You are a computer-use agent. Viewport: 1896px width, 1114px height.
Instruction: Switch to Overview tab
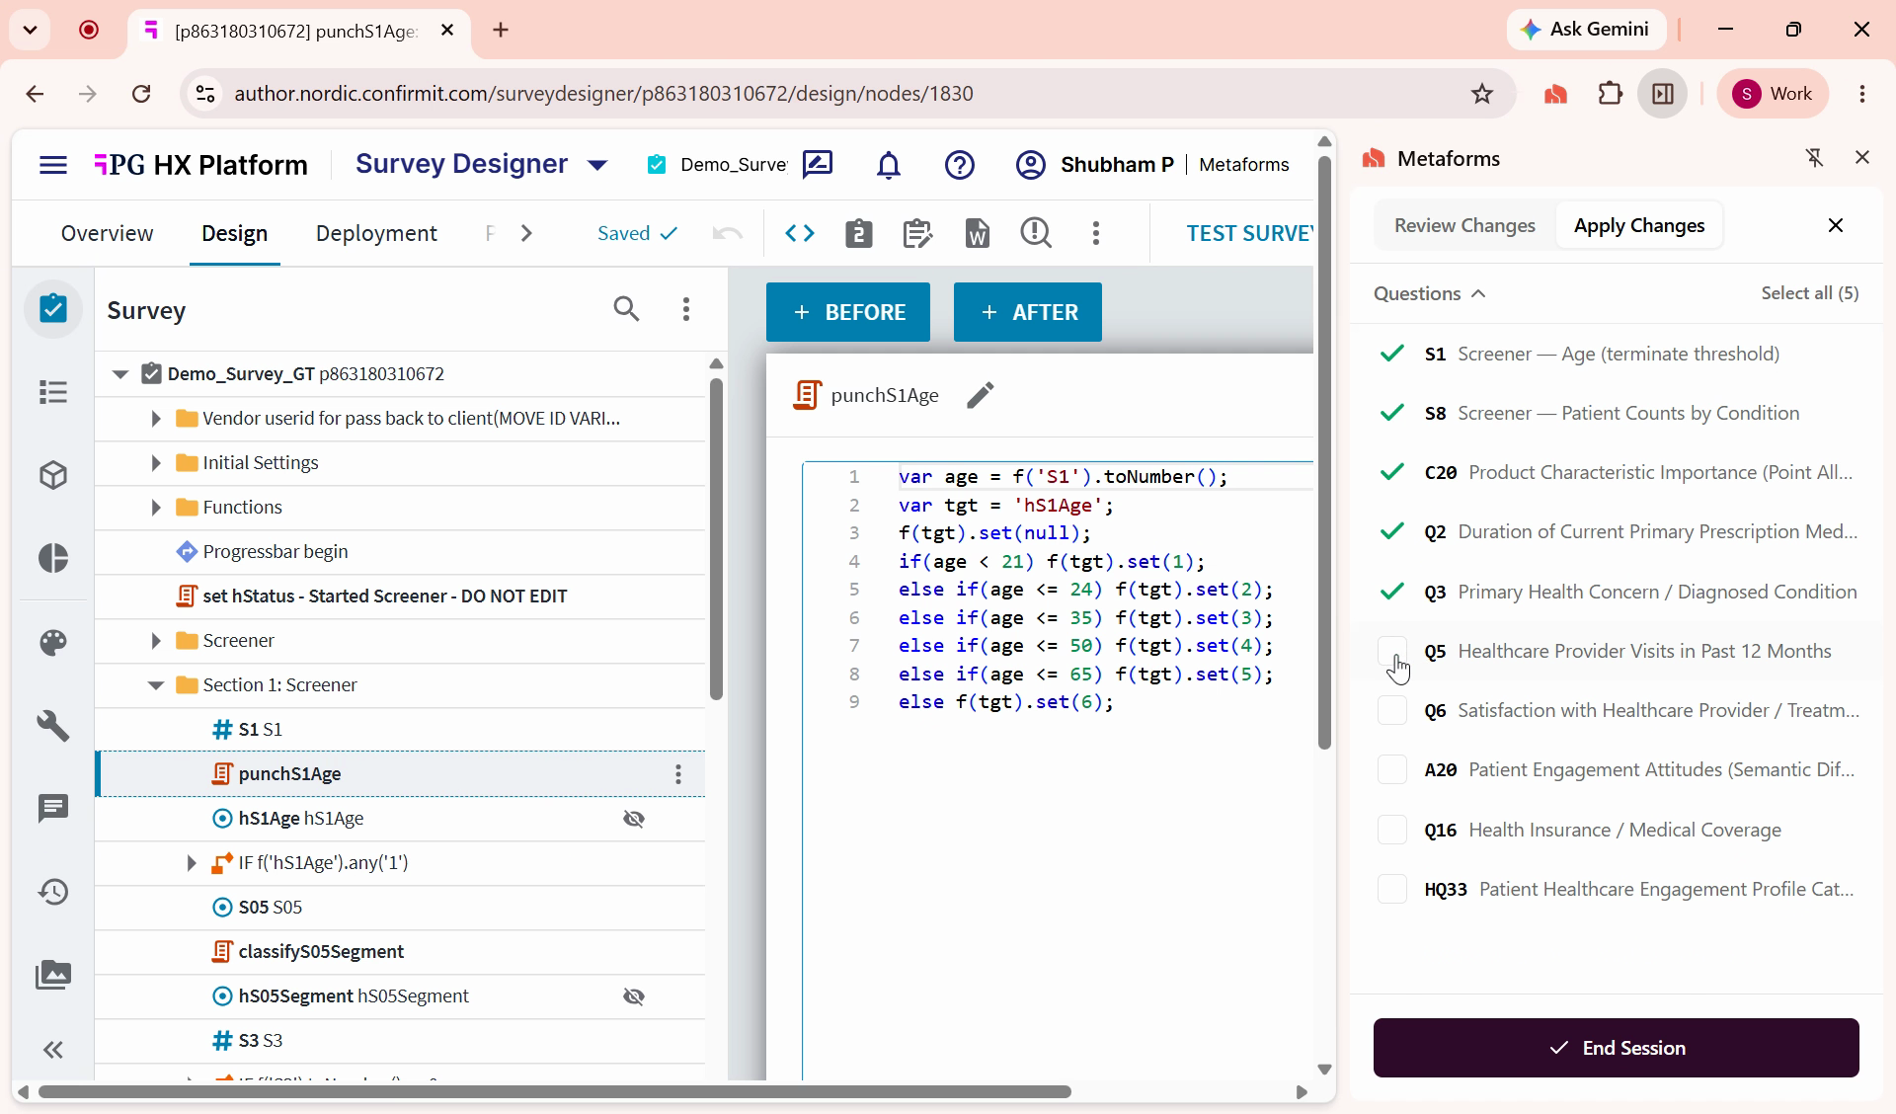[107, 233]
